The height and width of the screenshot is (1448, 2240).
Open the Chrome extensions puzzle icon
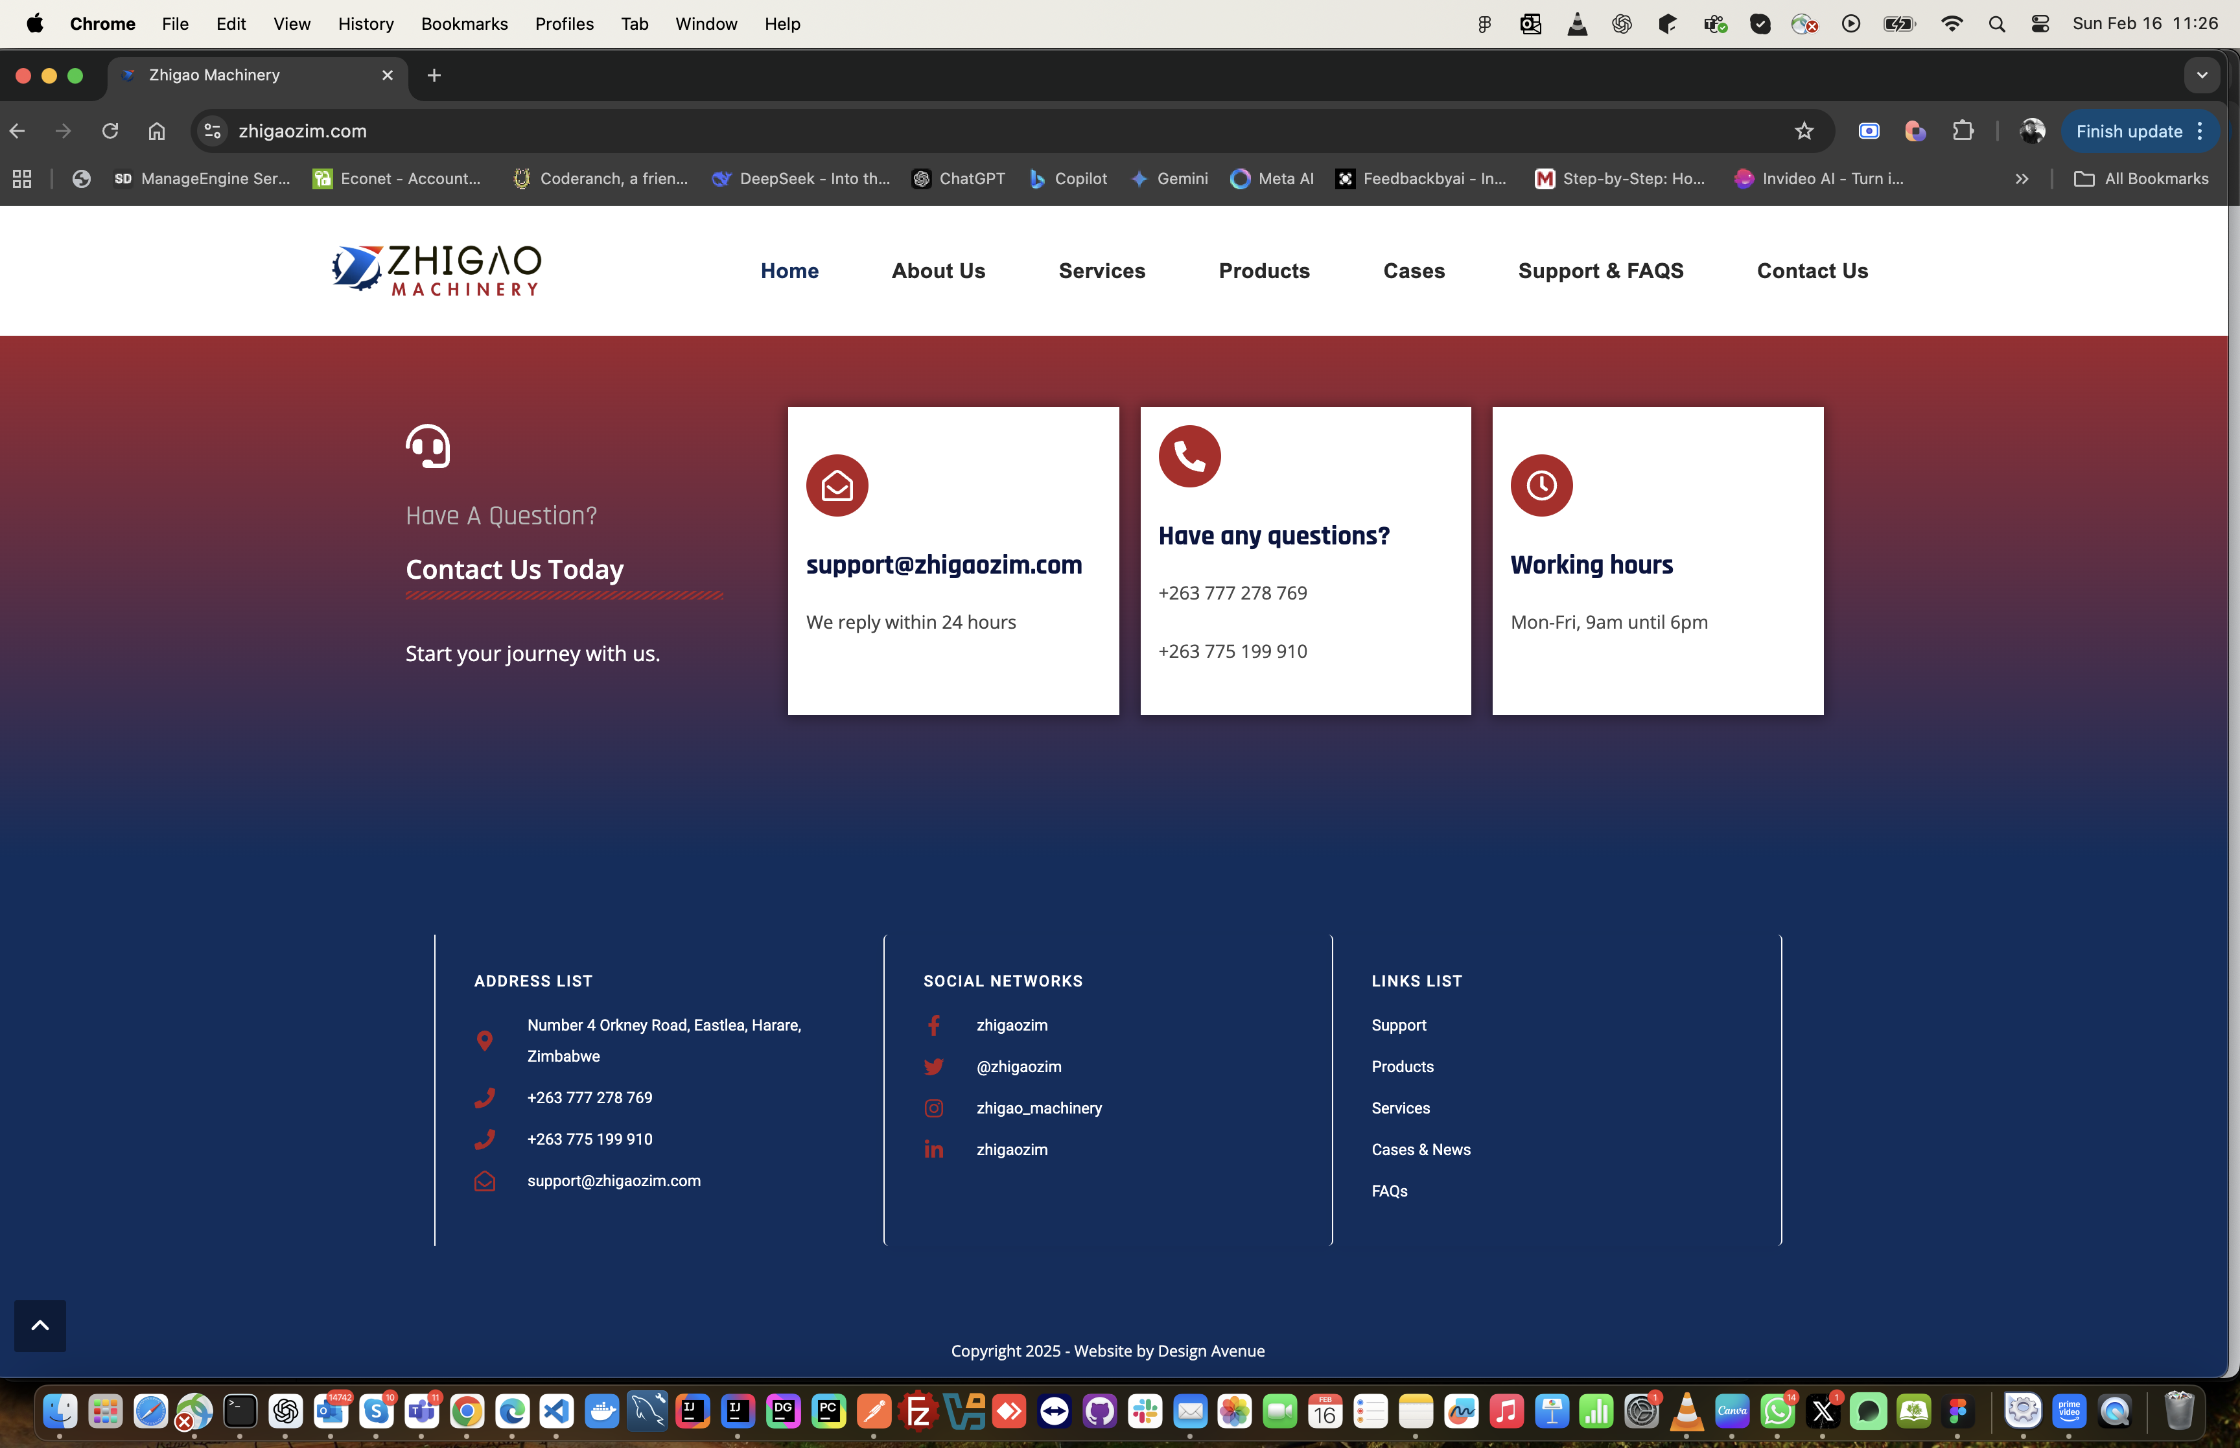[1963, 132]
